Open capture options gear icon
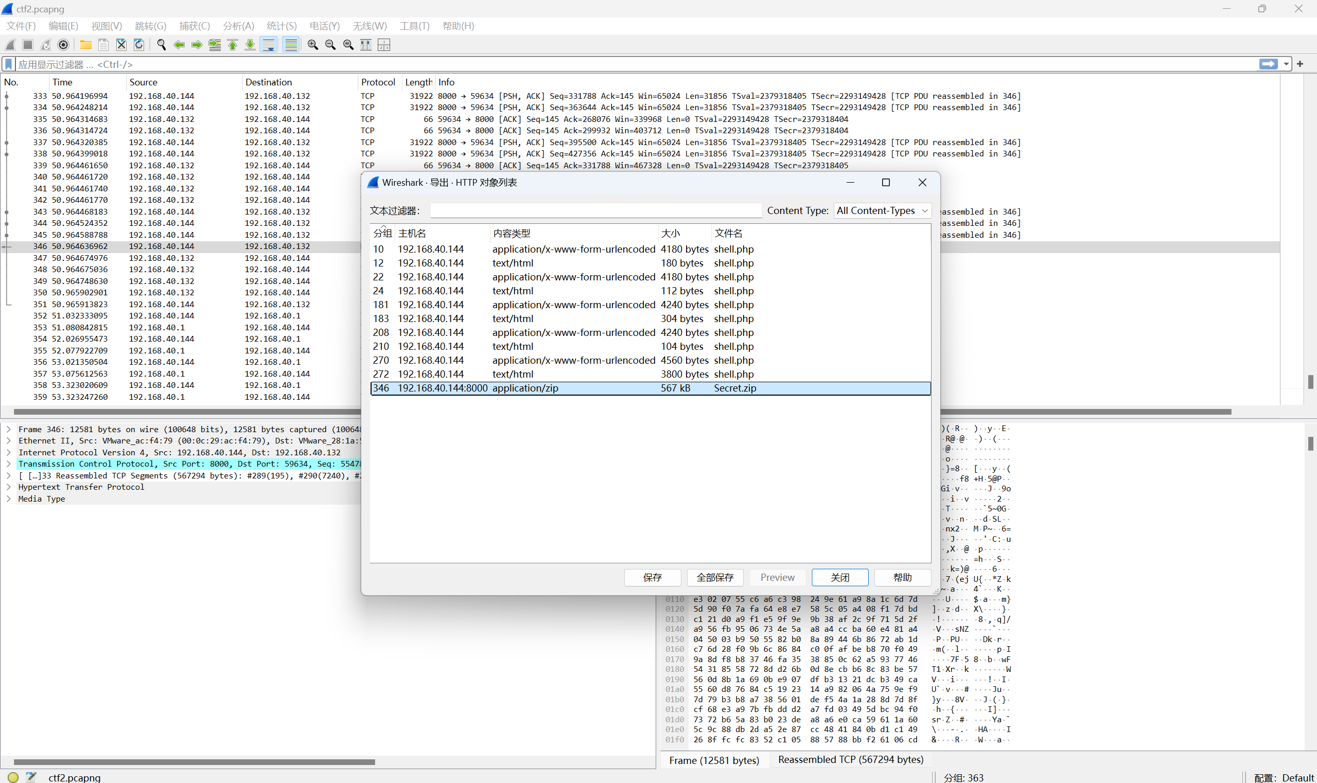 63,45
